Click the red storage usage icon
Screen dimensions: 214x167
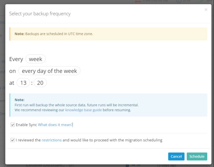tap(138, 1)
